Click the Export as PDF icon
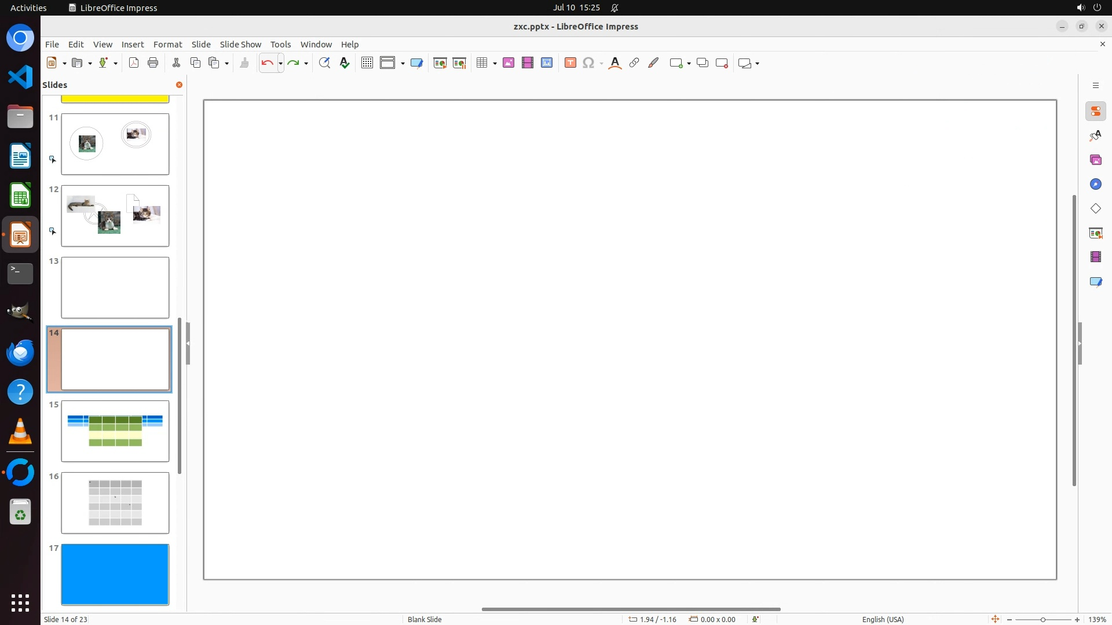 [x=134, y=63]
